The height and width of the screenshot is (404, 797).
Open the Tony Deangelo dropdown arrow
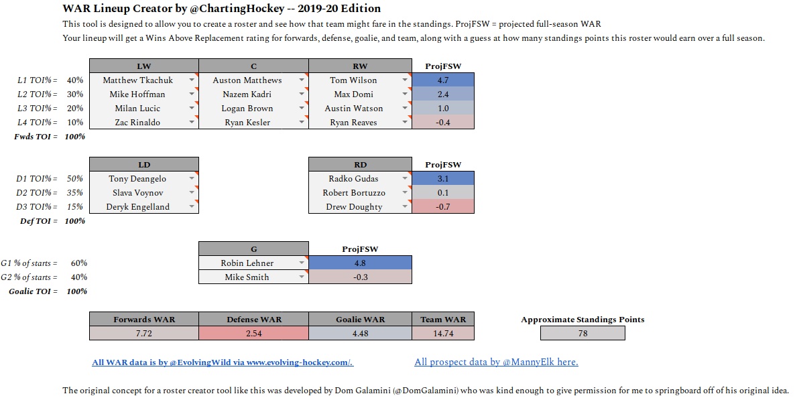[x=192, y=178]
